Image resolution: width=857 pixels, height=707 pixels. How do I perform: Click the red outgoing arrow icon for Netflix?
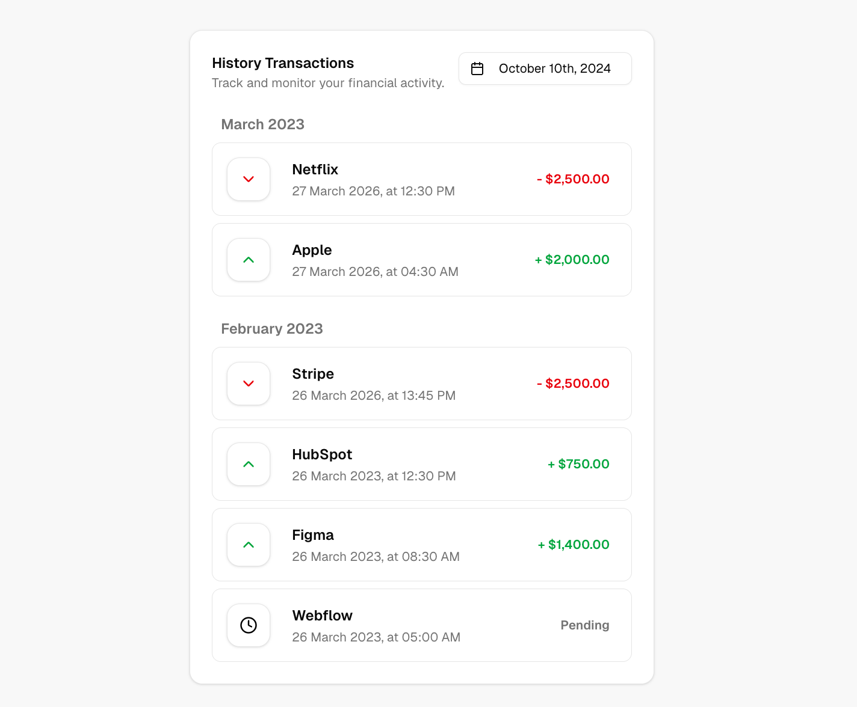pos(248,179)
